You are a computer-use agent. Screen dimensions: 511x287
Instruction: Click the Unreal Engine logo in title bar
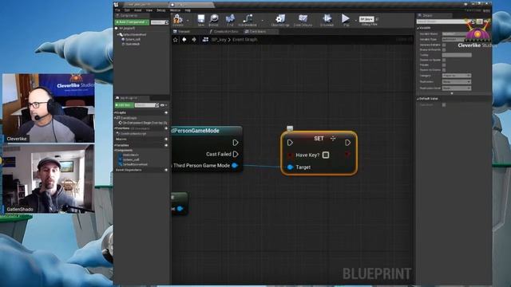pos(117,5)
